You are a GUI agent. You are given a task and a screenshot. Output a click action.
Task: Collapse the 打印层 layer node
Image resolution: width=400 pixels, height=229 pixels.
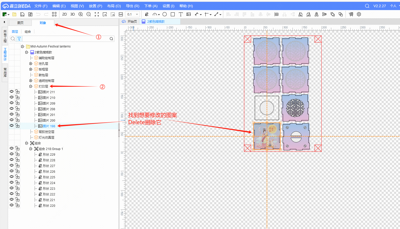tap(30, 86)
